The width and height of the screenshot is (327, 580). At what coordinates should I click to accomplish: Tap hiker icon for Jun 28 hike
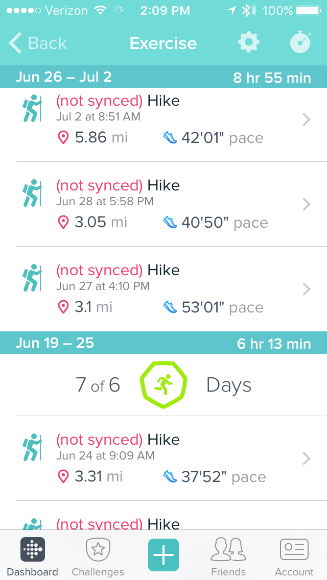tap(33, 194)
